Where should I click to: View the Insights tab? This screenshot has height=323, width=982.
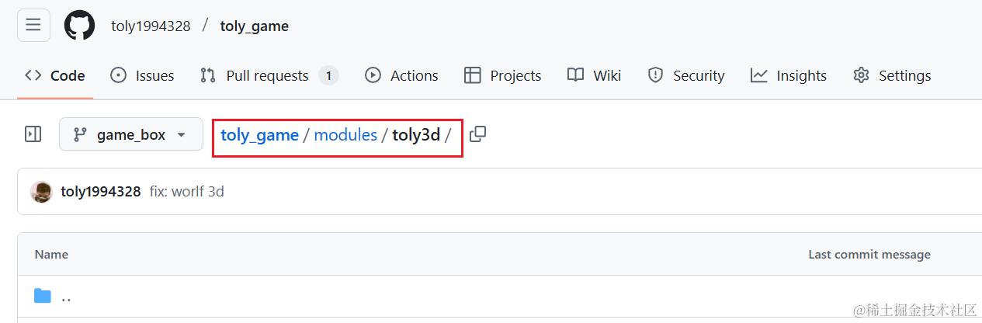(x=789, y=75)
